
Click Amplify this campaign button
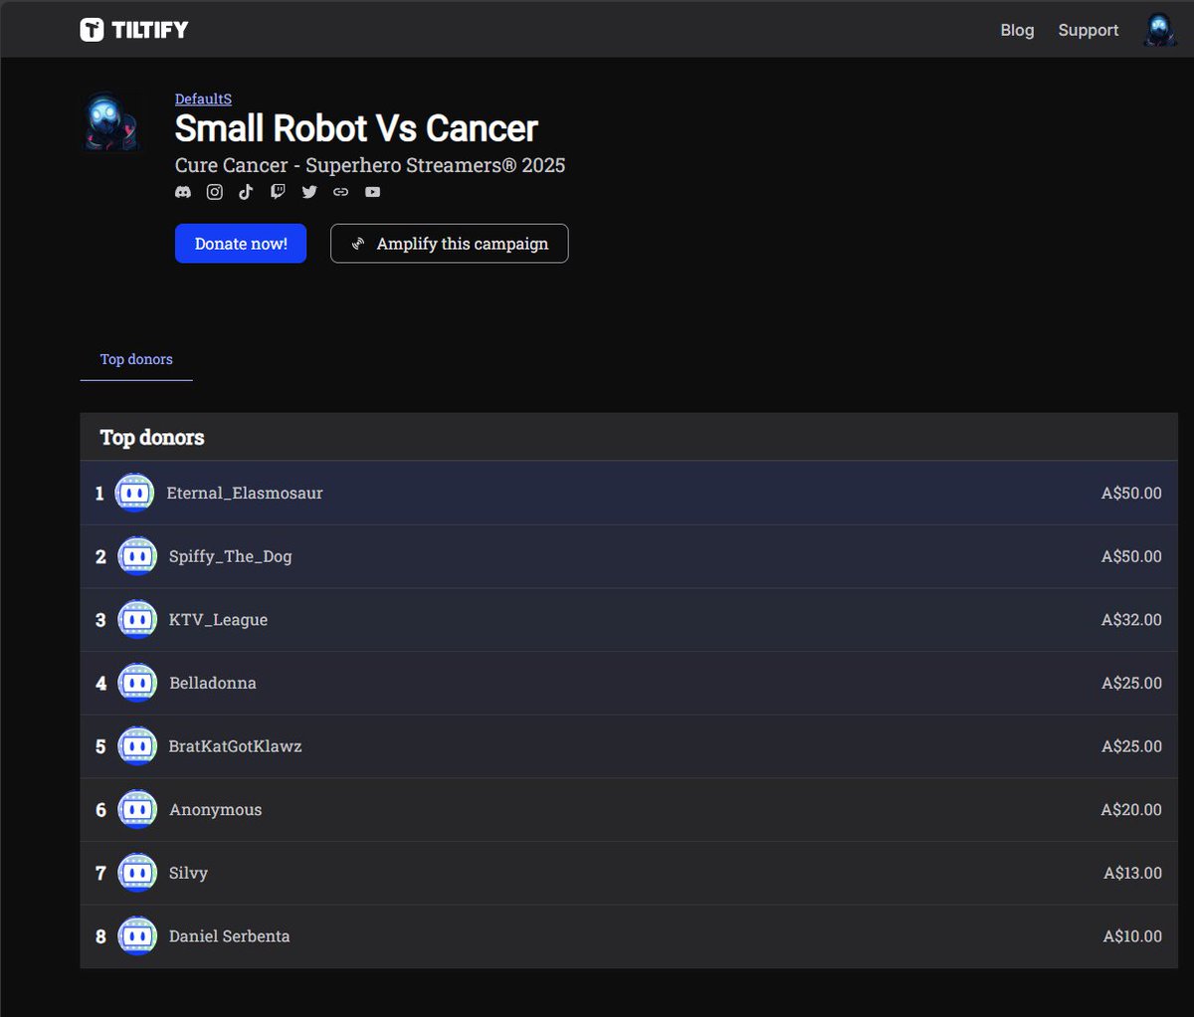449,244
